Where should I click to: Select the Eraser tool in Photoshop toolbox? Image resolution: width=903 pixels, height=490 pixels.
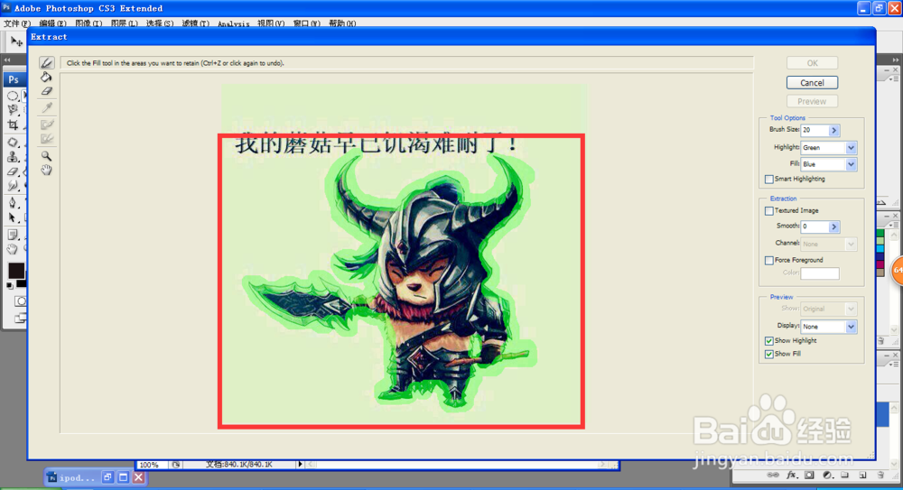coord(13,171)
